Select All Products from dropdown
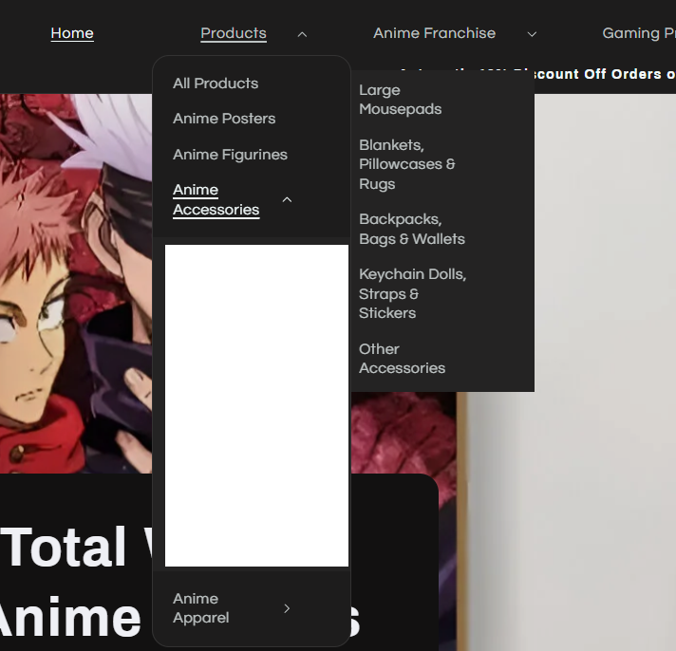The height and width of the screenshot is (651, 676). click(216, 84)
